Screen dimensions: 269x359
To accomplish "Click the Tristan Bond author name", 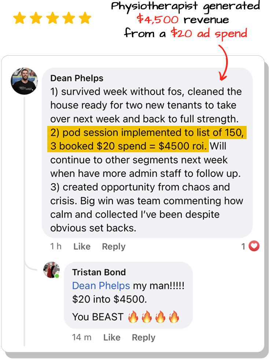I will [99, 272].
